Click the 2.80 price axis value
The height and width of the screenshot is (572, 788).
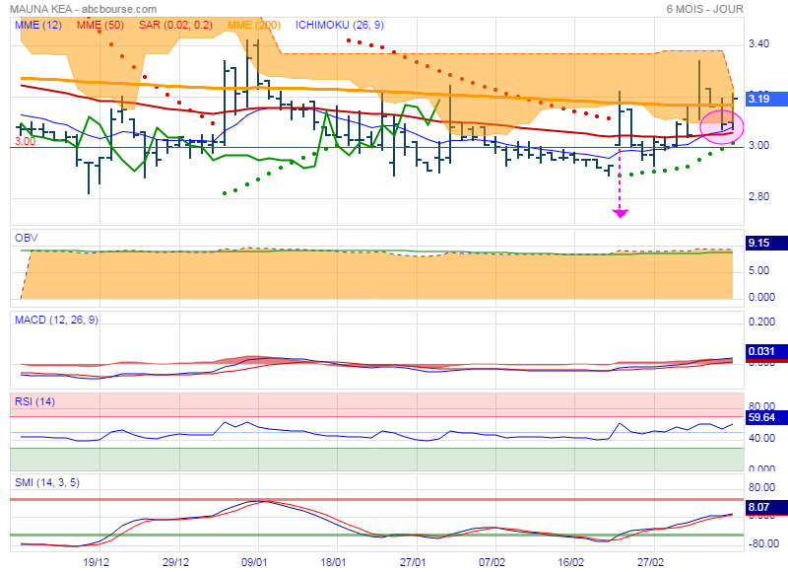[758, 196]
